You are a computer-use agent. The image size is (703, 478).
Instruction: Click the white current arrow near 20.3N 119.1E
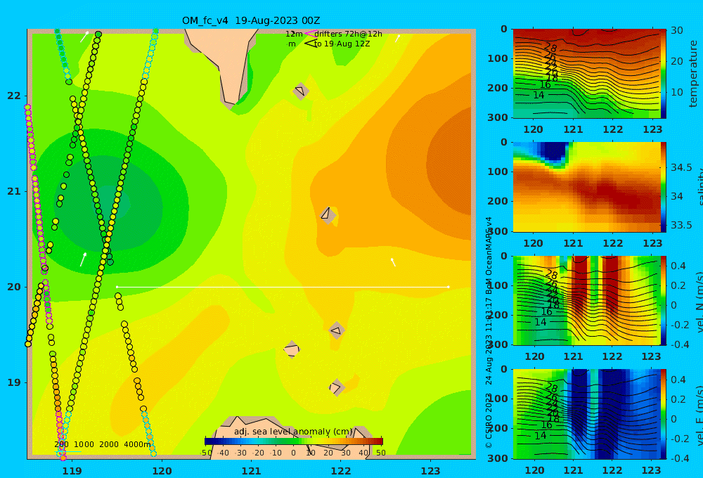(x=83, y=259)
